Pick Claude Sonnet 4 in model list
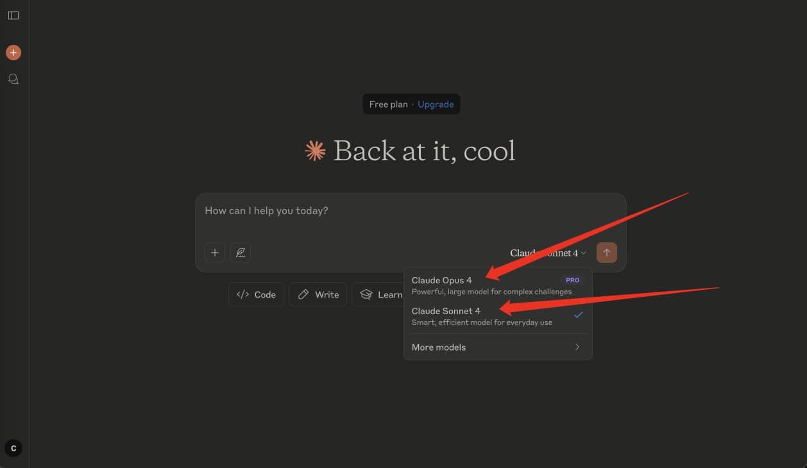 (x=446, y=311)
